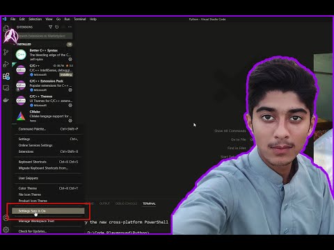Click the C/C++ IntelliSense extension description
The image size is (334, 250).
click(51, 70)
